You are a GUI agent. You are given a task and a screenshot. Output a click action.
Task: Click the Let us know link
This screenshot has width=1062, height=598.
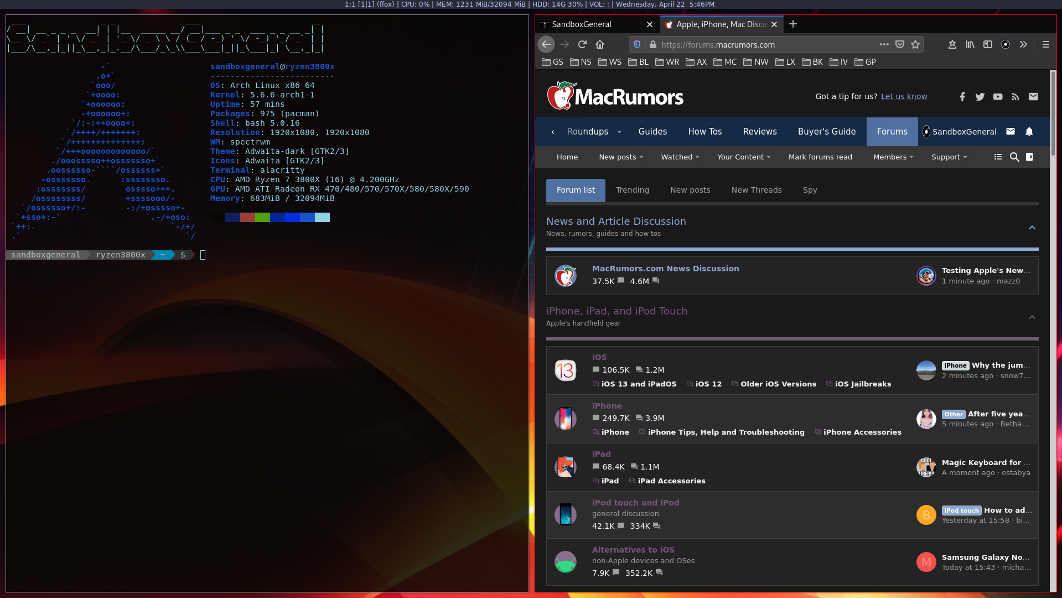click(904, 96)
